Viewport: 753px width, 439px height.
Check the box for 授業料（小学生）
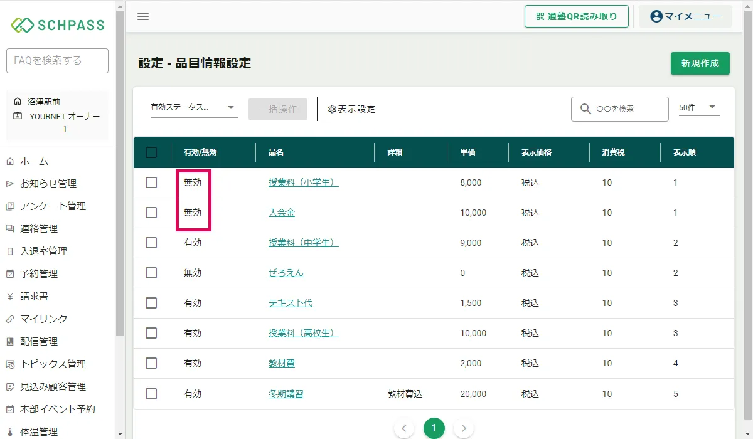pos(151,182)
